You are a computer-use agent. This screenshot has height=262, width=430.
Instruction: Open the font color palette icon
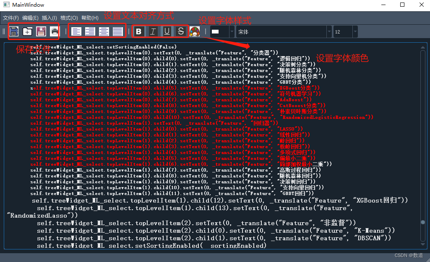coord(195,31)
